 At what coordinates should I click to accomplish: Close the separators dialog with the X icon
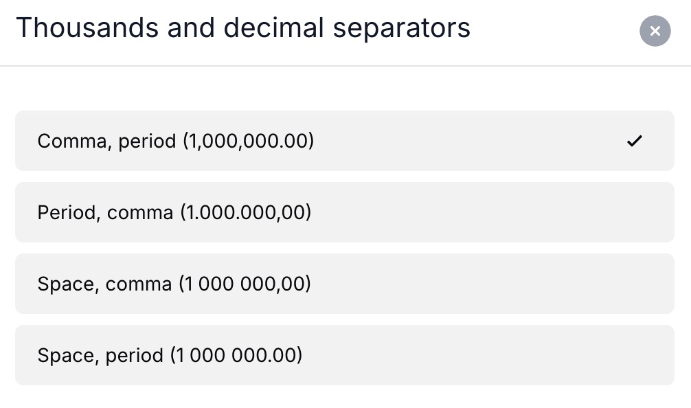(x=655, y=31)
